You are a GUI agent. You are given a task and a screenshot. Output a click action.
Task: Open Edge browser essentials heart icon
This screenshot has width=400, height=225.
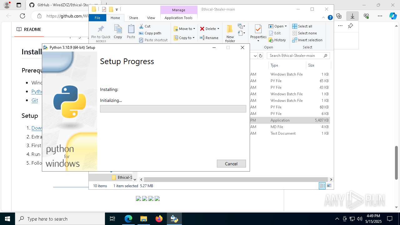366,16
